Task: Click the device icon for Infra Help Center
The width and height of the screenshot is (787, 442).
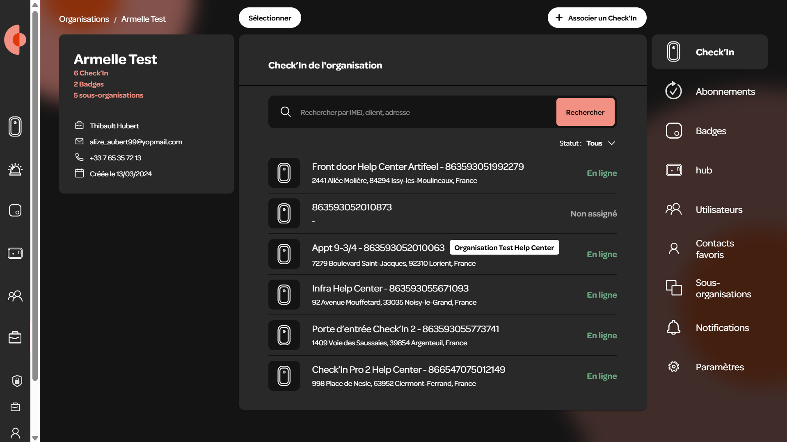Action: click(x=284, y=295)
